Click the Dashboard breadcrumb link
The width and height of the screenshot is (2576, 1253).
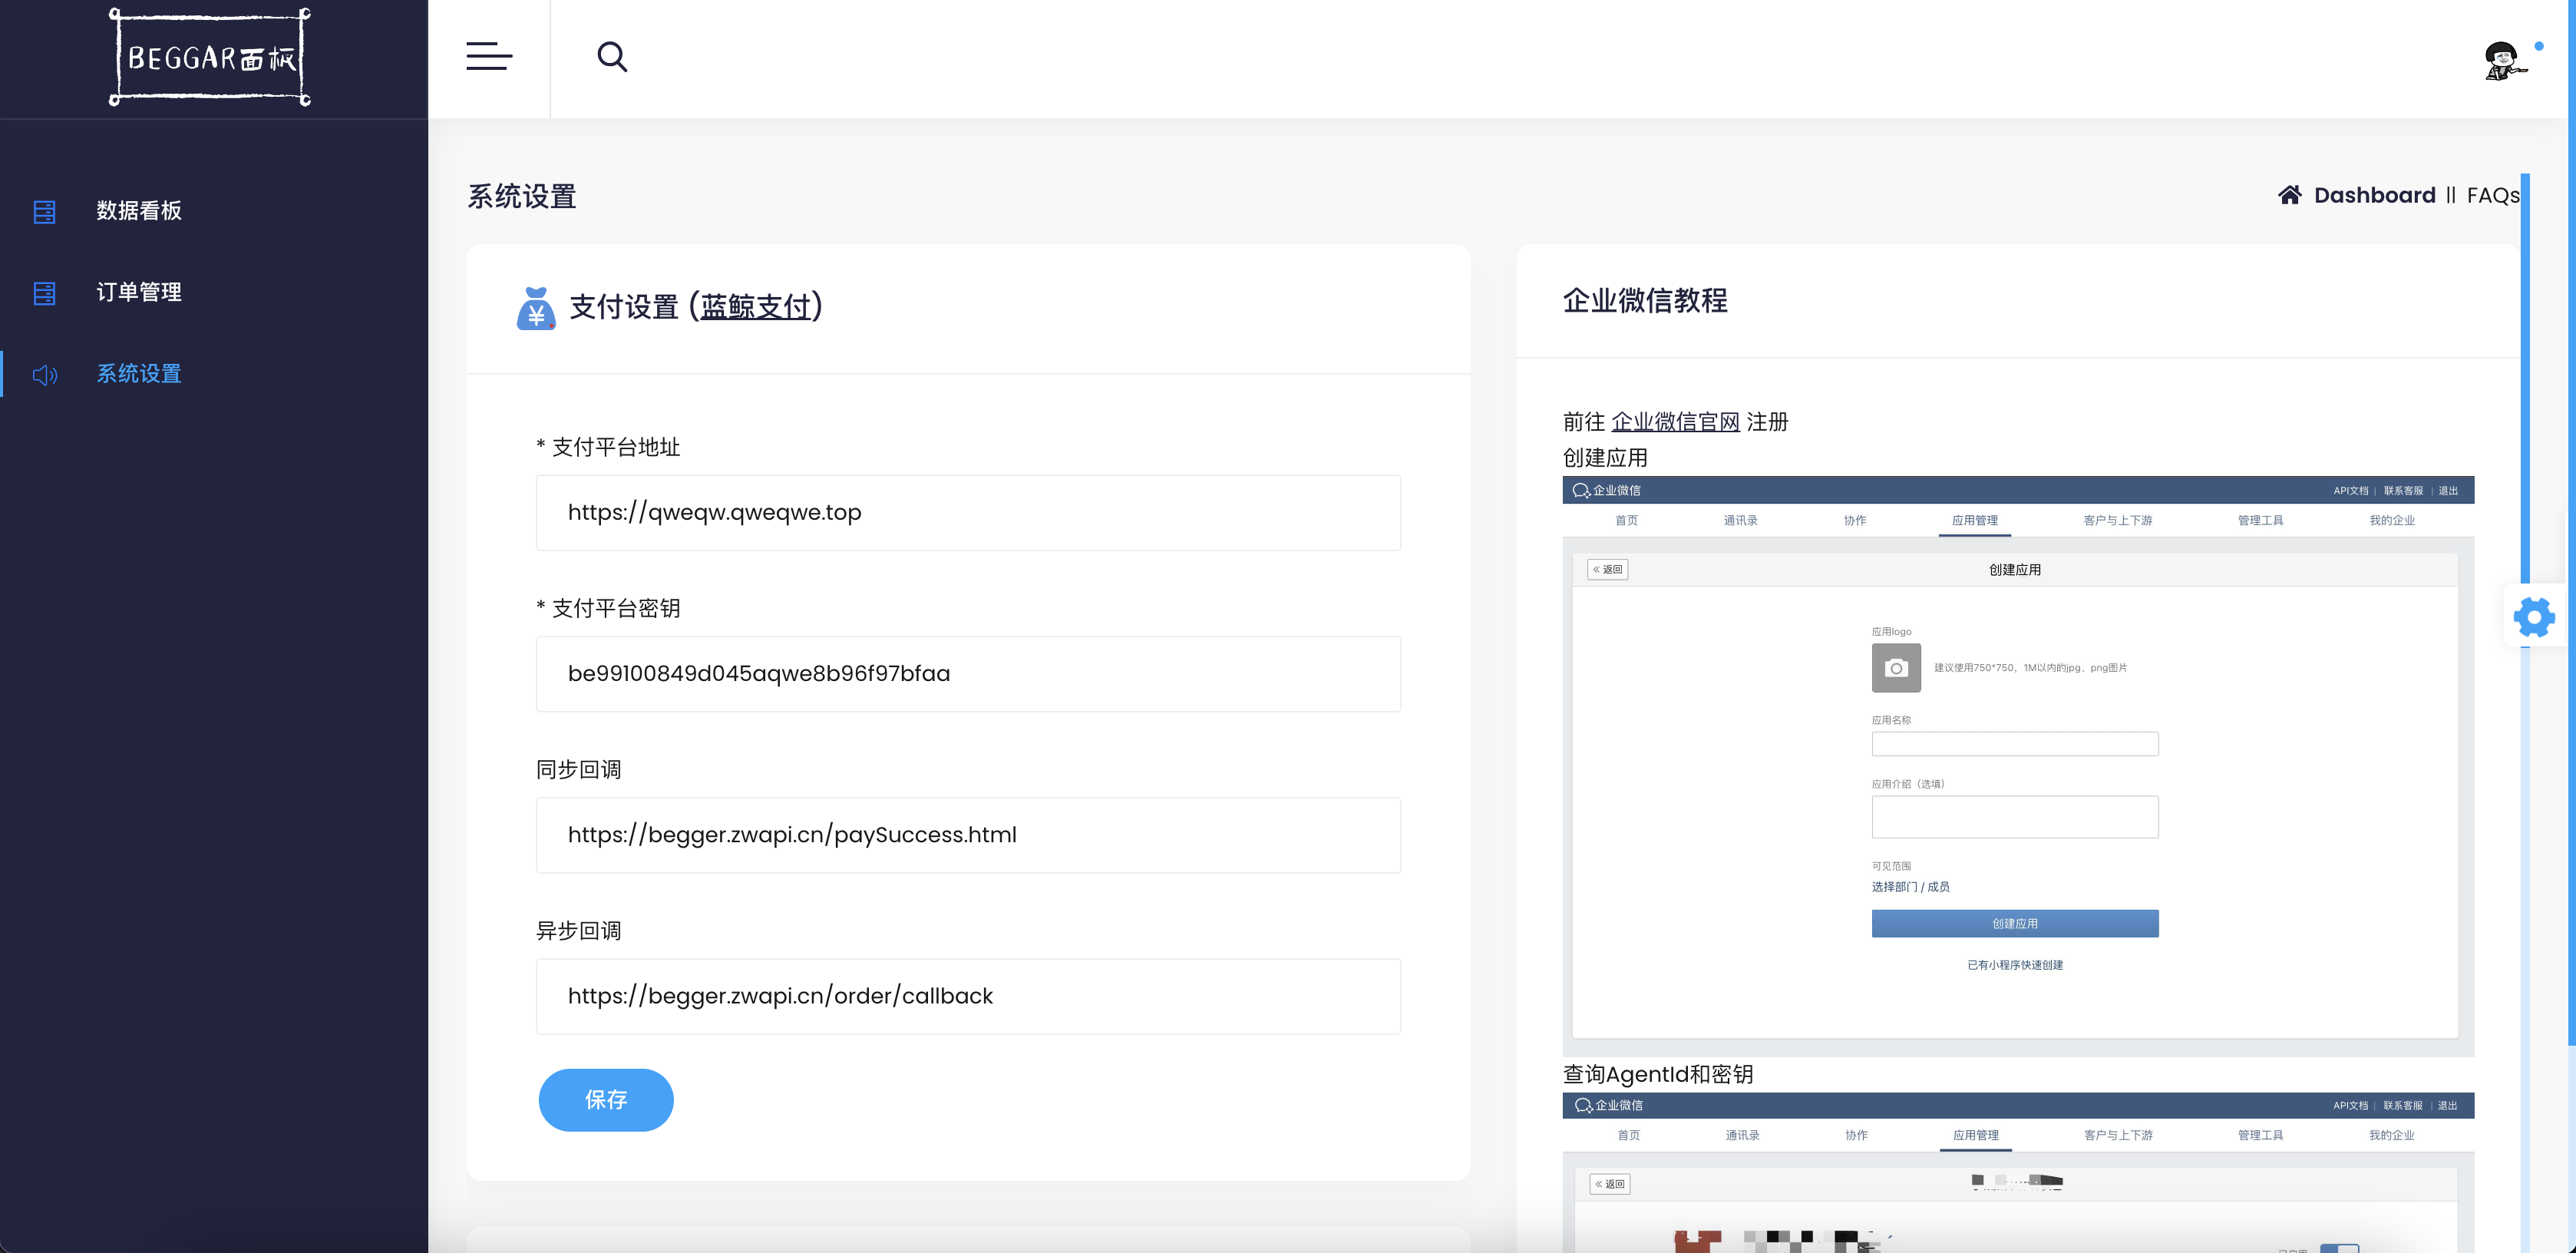click(2375, 195)
